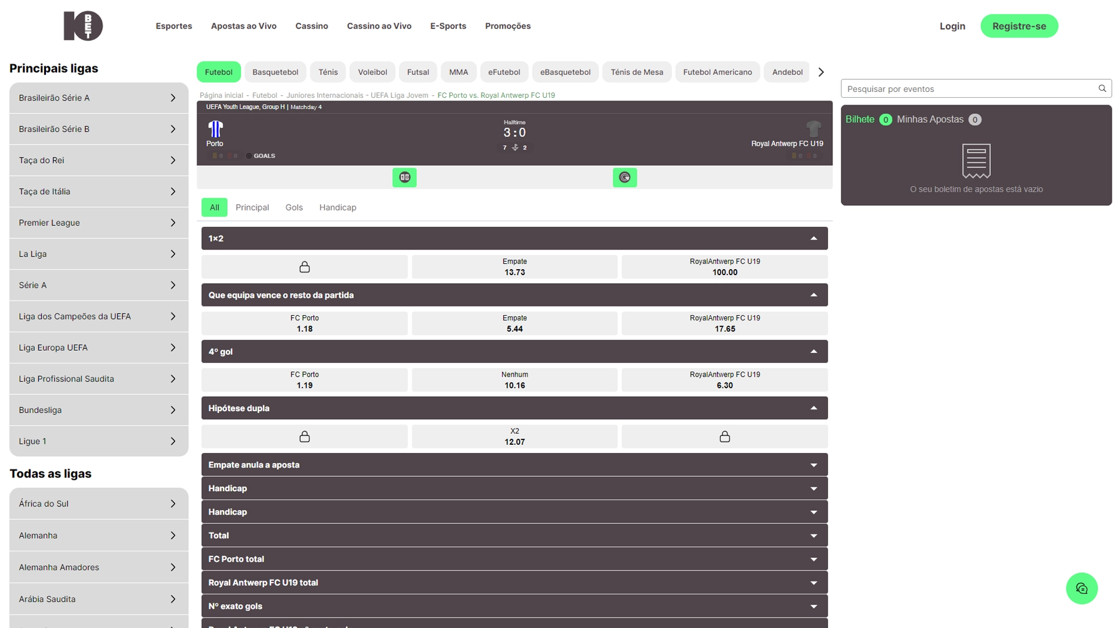1117x628 pixels.
Task: Open the live chat support button
Action: (1082, 588)
